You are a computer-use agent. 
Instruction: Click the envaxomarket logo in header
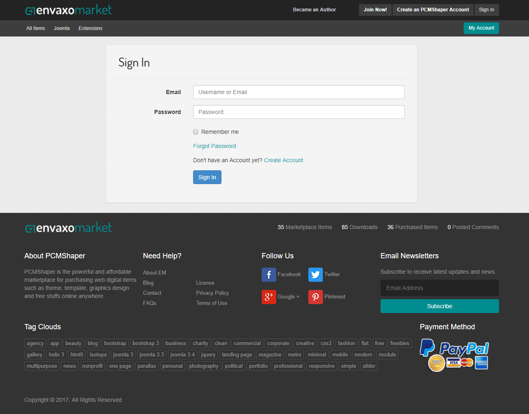tap(68, 10)
